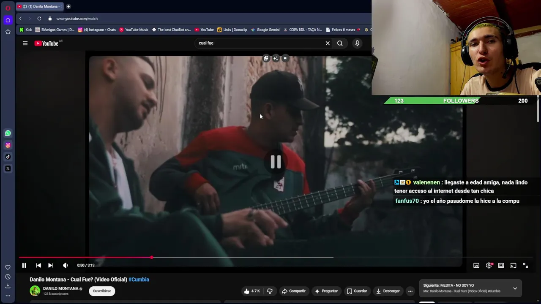Open the YouTube hamburger guide menu
The height and width of the screenshot is (304, 541).
click(25, 43)
